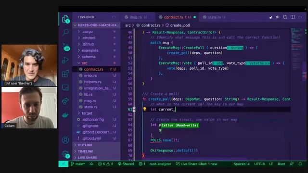Screen dimensions: 308x173
Task: Open .gitignore in the file tree
Action: 96,126
